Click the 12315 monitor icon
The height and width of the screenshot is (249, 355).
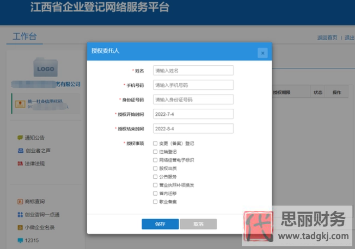coord(20,240)
